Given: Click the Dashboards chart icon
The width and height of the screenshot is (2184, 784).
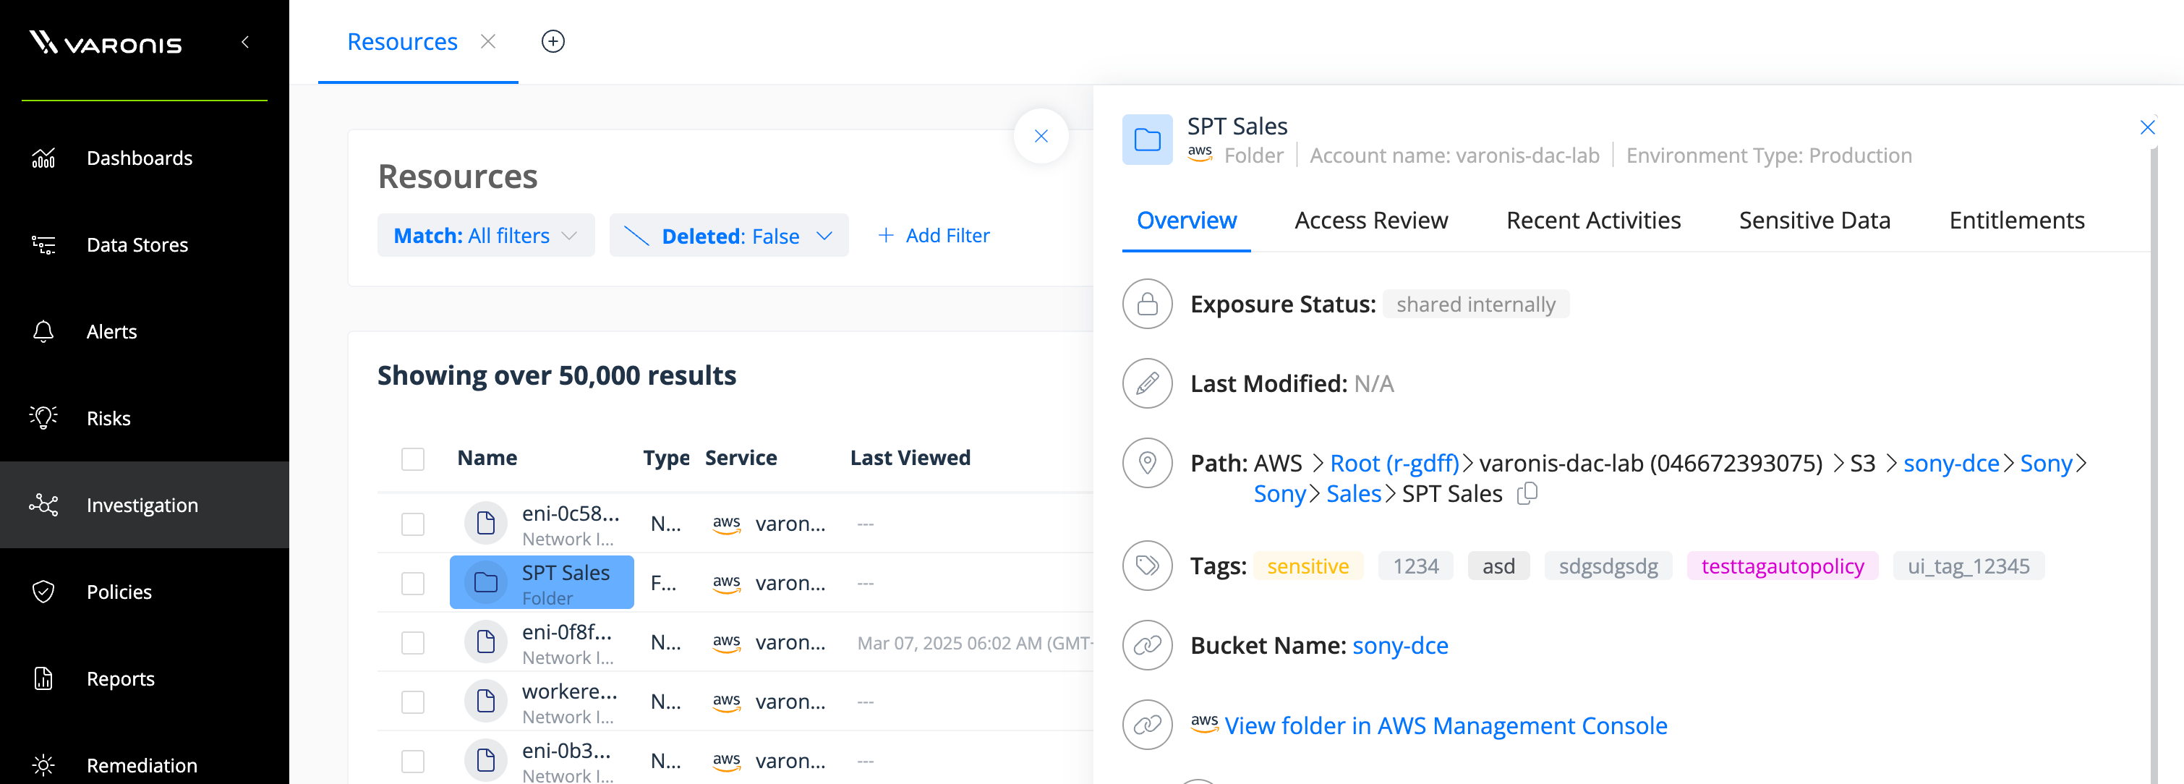Looking at the screenshot, I should pos(43,158).
